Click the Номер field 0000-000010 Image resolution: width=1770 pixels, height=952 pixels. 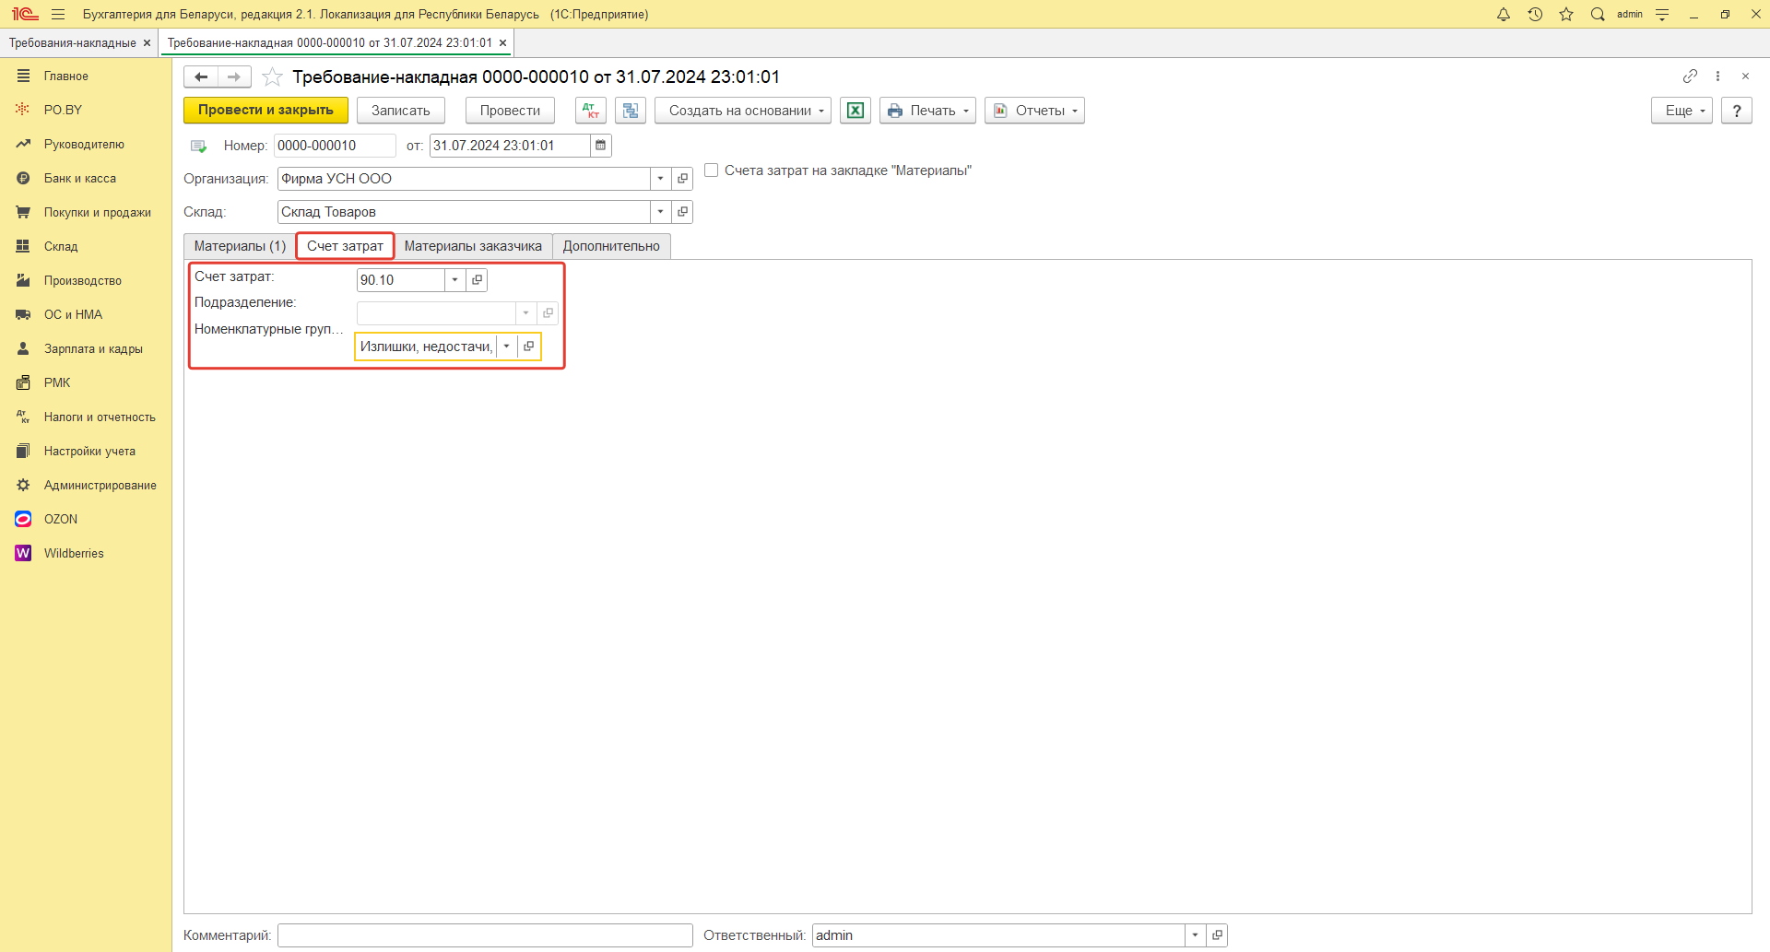point(335,146)
